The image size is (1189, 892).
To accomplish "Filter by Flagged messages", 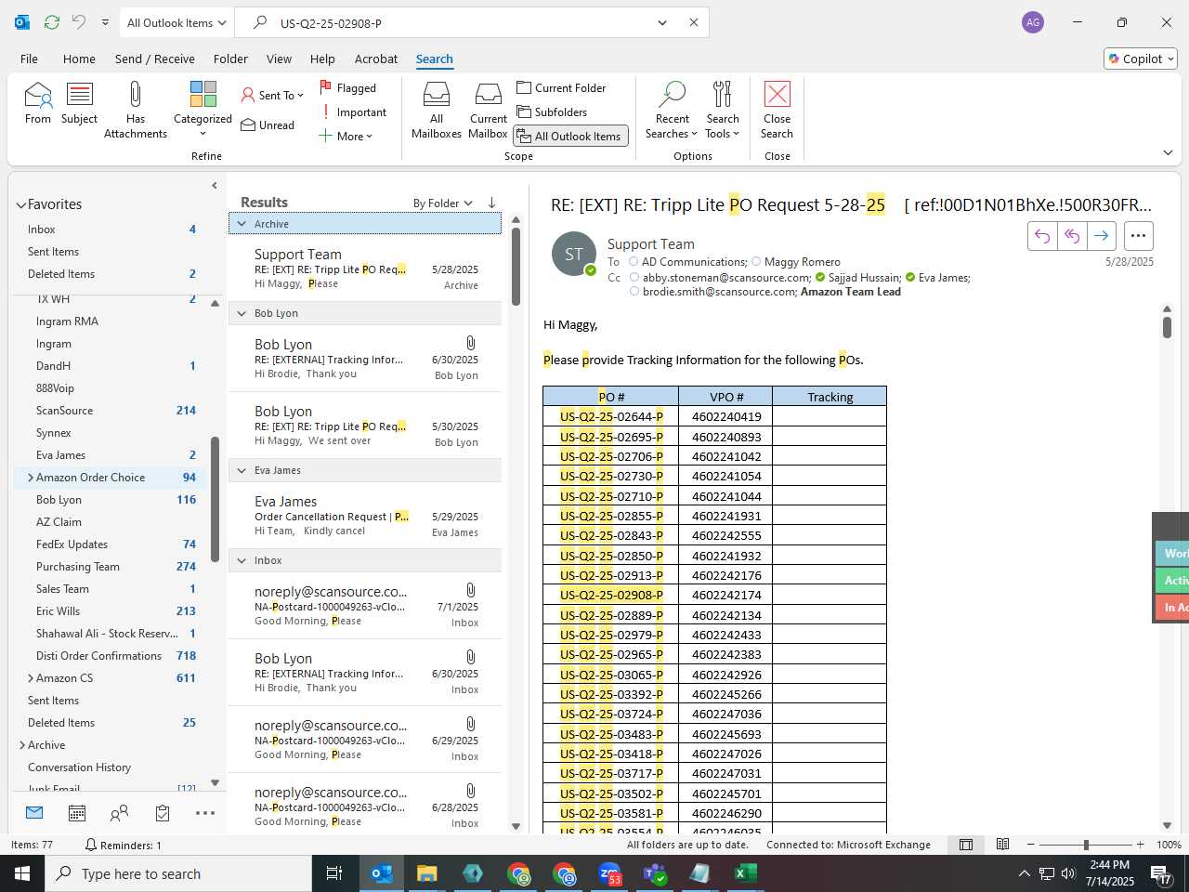I will click(348, 88).
